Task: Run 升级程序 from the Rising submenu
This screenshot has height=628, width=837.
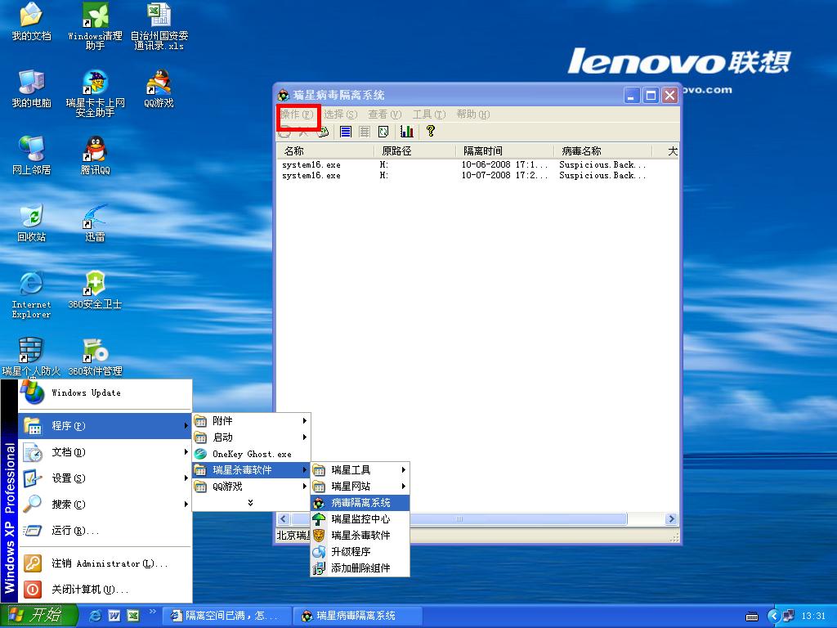Action: tap(360, 552)
